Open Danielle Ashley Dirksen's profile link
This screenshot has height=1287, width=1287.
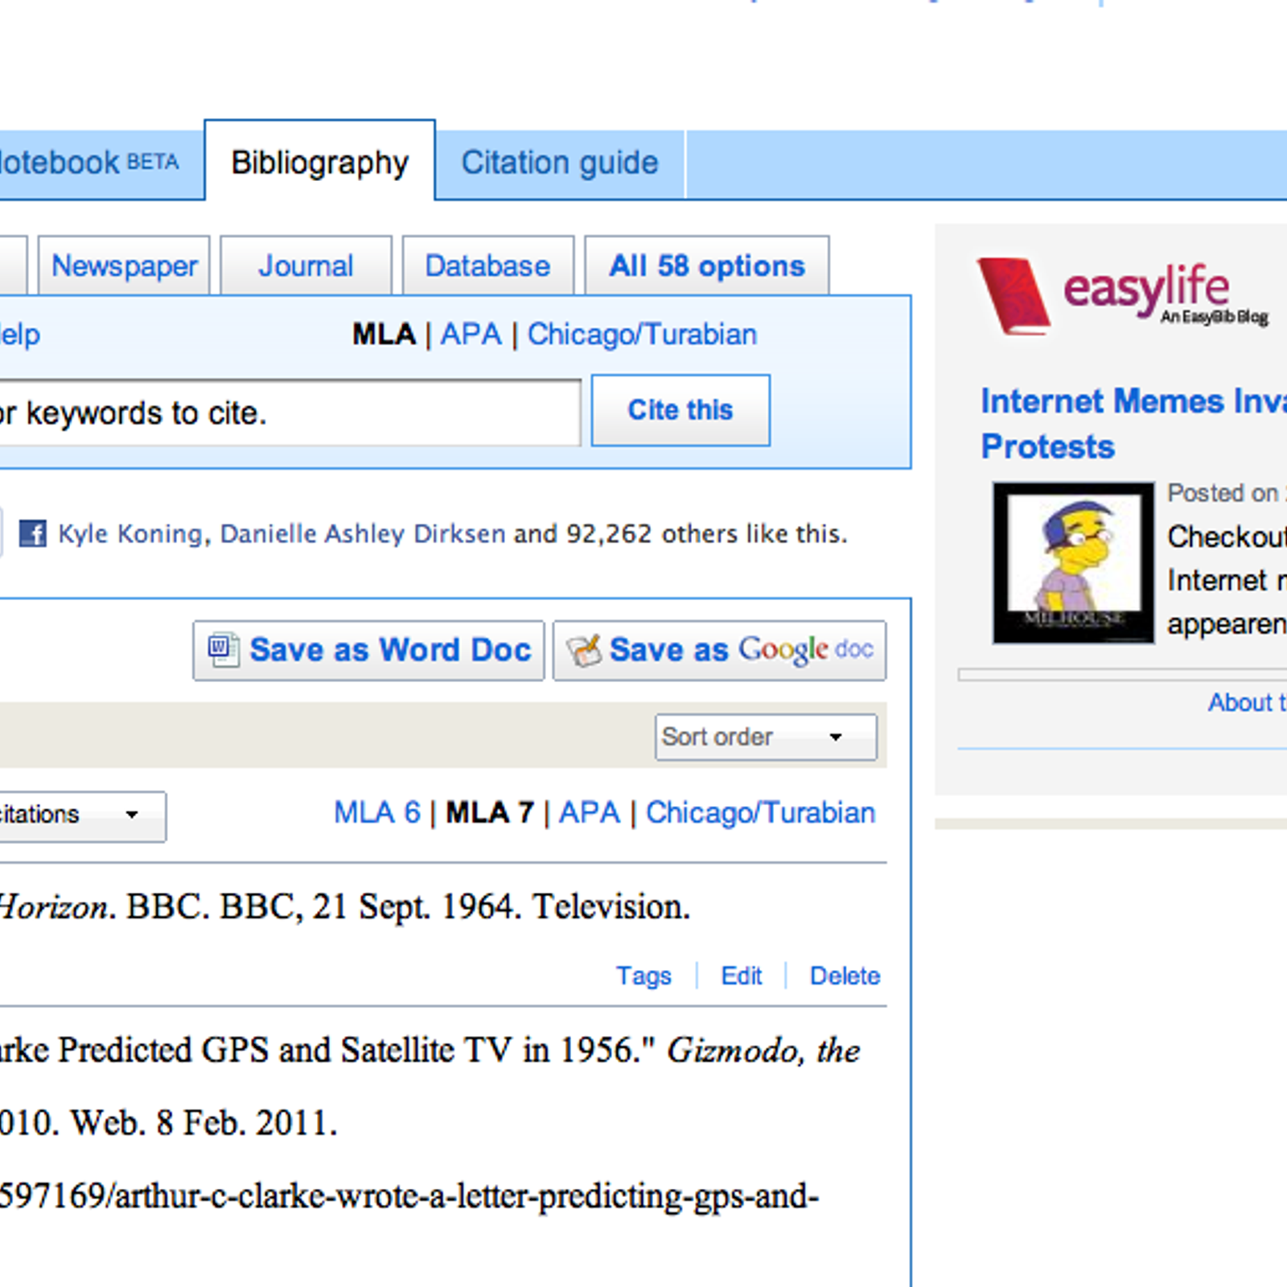click(363, 533)
